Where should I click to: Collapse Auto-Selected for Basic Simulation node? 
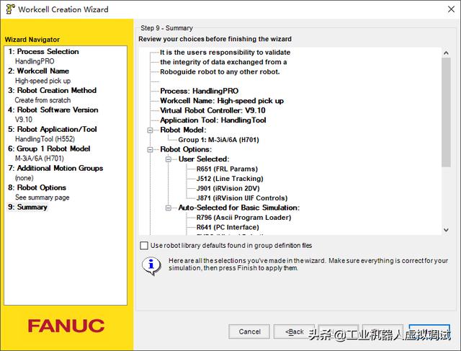pos(169,208)
